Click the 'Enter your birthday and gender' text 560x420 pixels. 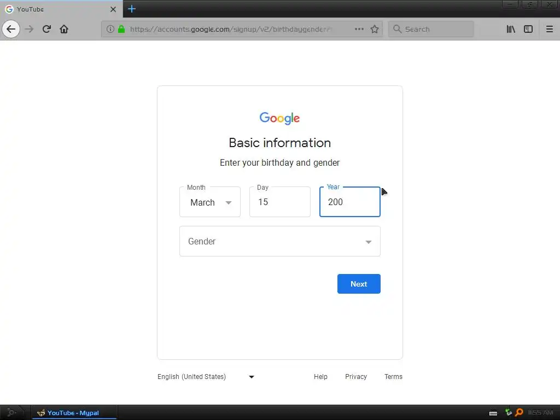tap(279, 163)
